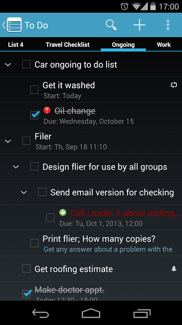The width and height of the screenshot is (182, 325).
Task: Tap the Android back navigation button
Action: pos(41,313)
